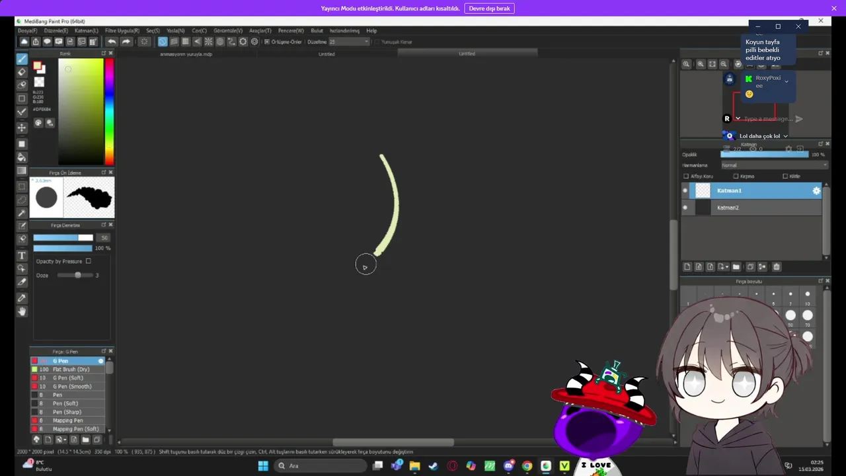Screen dimensions: 846x476
Task: Hide the Katman2 layer
Action: click(x=685, y=208)
